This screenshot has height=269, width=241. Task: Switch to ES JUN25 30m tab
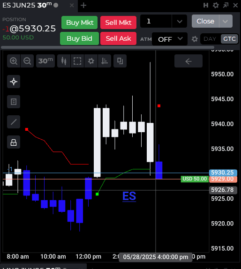coord(27,5)
